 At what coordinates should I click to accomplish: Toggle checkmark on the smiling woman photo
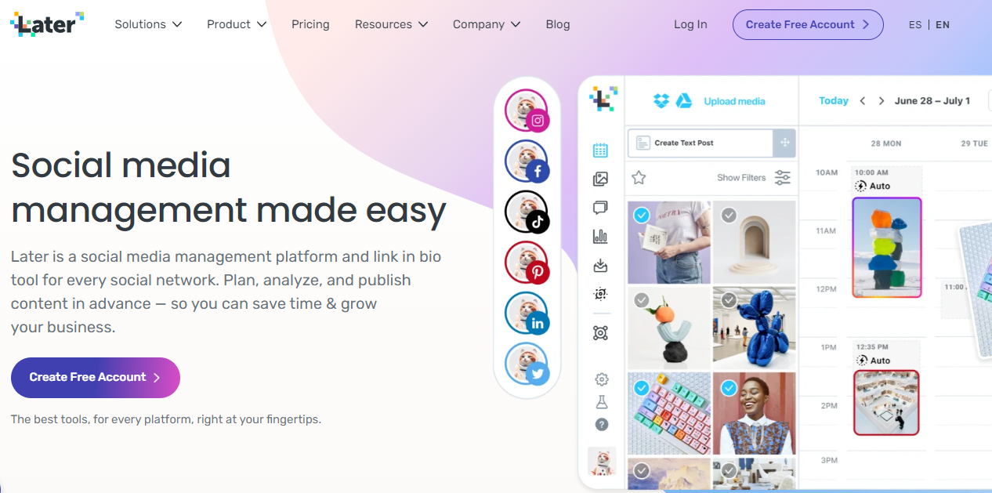[729, 386]
